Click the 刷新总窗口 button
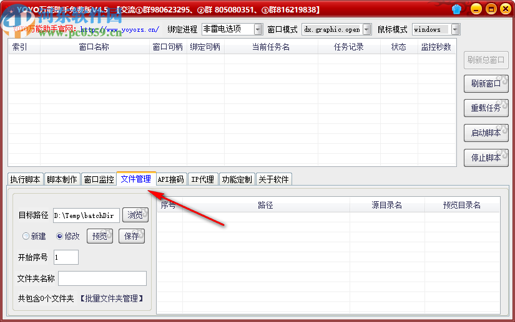Screen dimensions: 515x322 pos(486,60)
